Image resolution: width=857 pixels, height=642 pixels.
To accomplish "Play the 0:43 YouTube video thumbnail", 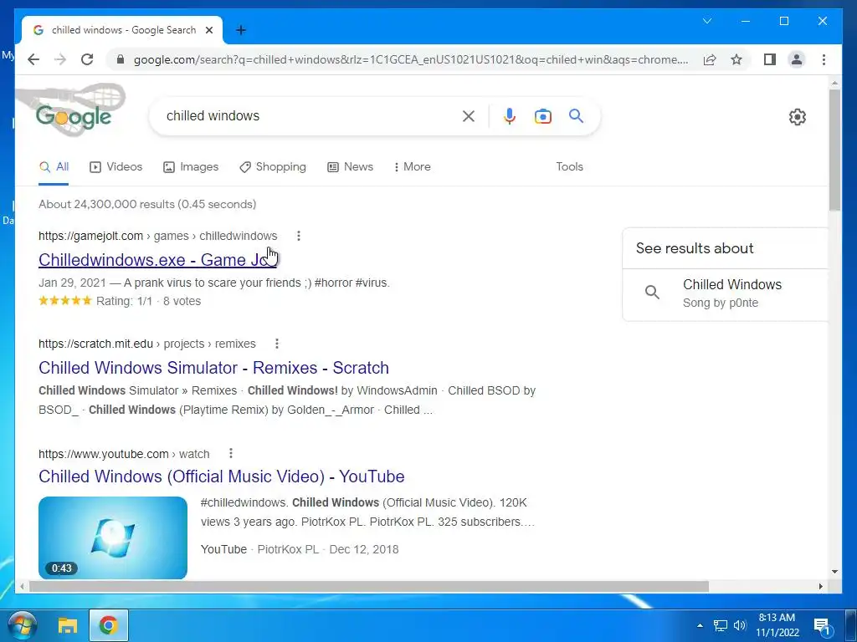I will click(113, 538).
